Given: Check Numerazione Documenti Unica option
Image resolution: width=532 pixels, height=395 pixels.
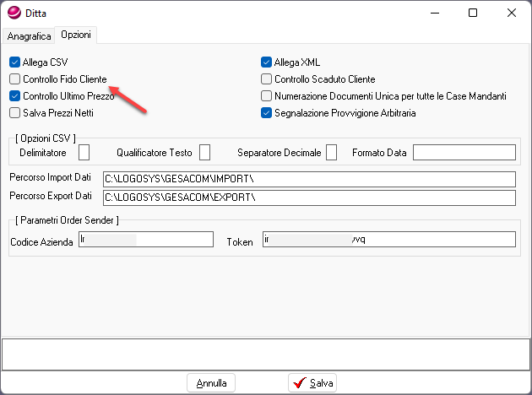Looking at the screenshot, I should (x=267, y=95).
